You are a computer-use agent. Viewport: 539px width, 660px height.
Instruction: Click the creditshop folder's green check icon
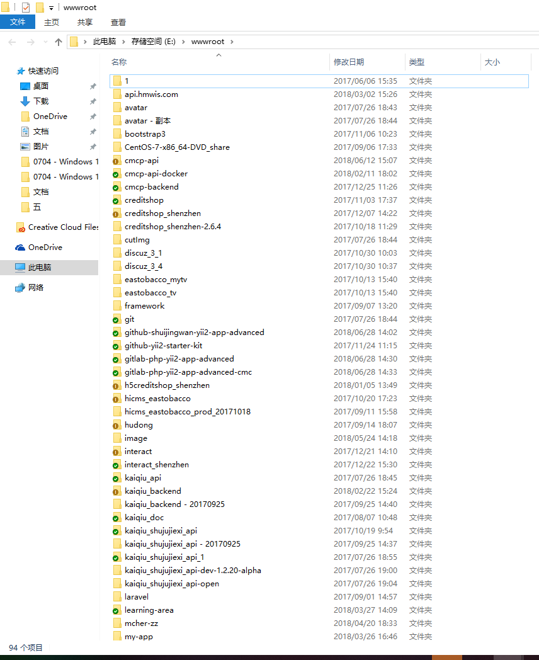click(115, 201)
